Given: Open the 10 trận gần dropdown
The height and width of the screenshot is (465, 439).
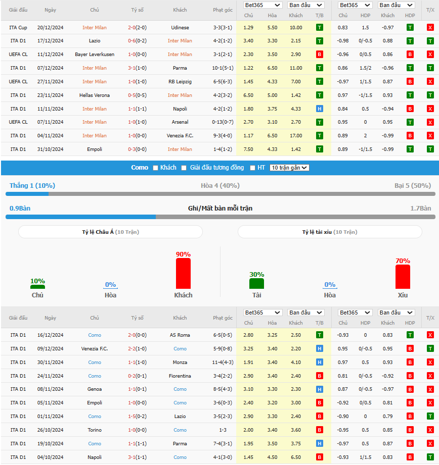Looking at the screenshot, I should (x=289, y=168).
